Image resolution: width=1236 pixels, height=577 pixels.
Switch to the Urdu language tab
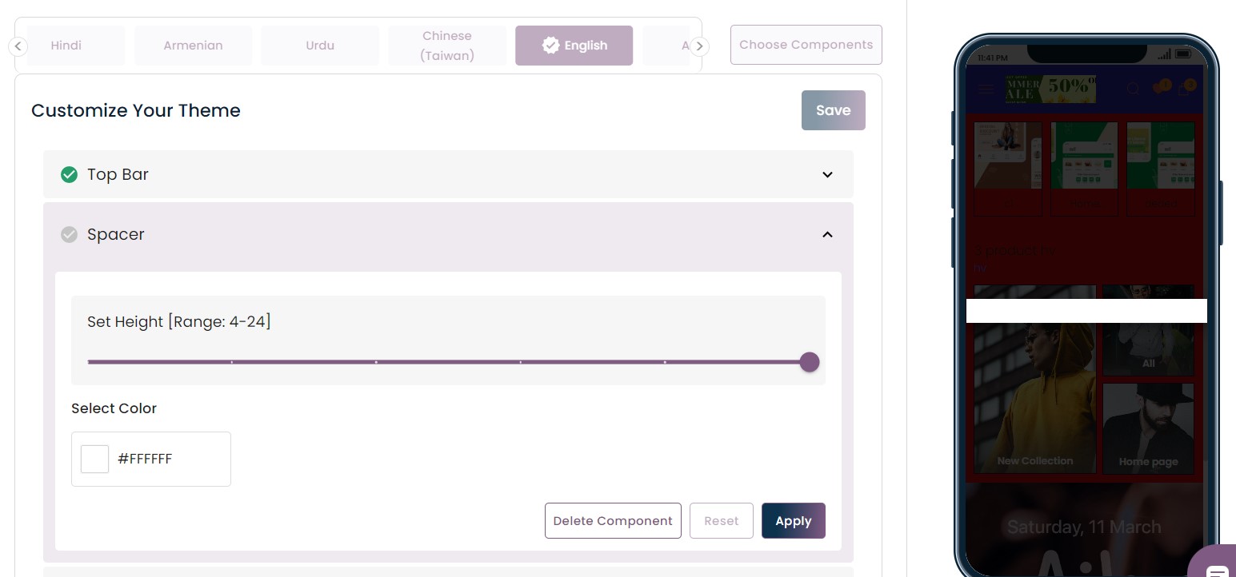coord(320,46)
